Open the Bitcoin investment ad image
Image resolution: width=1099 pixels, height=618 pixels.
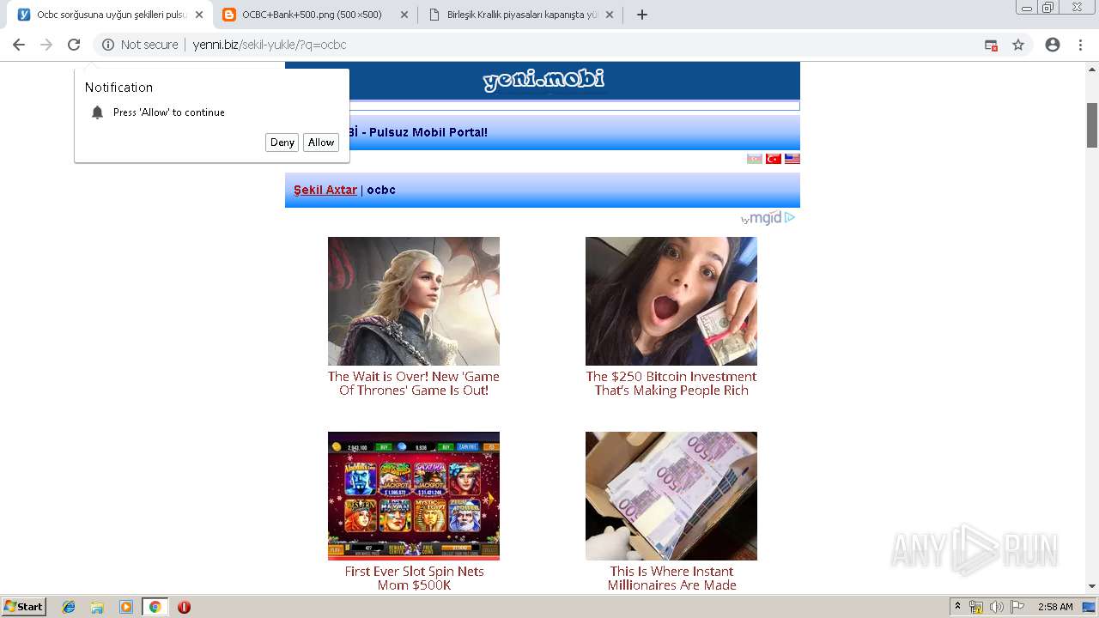pos(671,301)
